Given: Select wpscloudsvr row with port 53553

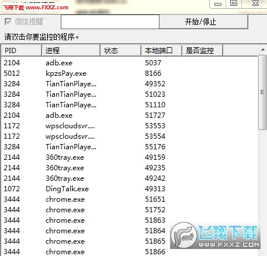Looking at the screenshot, I should (130, 126).
